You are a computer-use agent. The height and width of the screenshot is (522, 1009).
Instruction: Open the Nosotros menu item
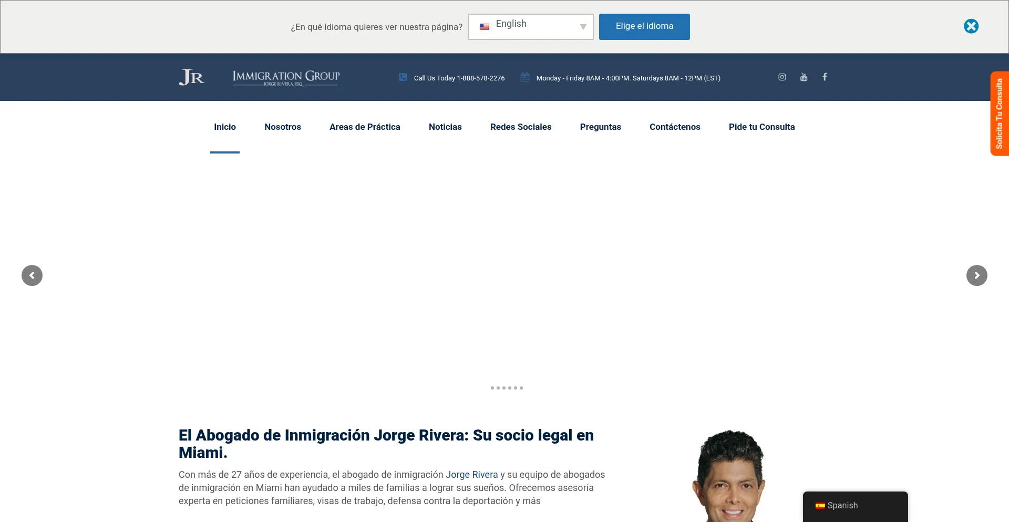pyautogui.click(x=283, y=127)
